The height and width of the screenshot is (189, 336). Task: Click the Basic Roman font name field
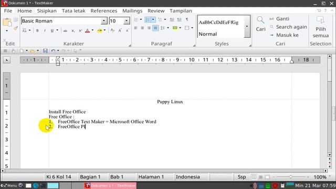[61, 21]
